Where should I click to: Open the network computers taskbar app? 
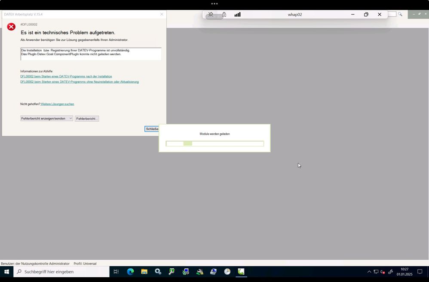point(186,272)
